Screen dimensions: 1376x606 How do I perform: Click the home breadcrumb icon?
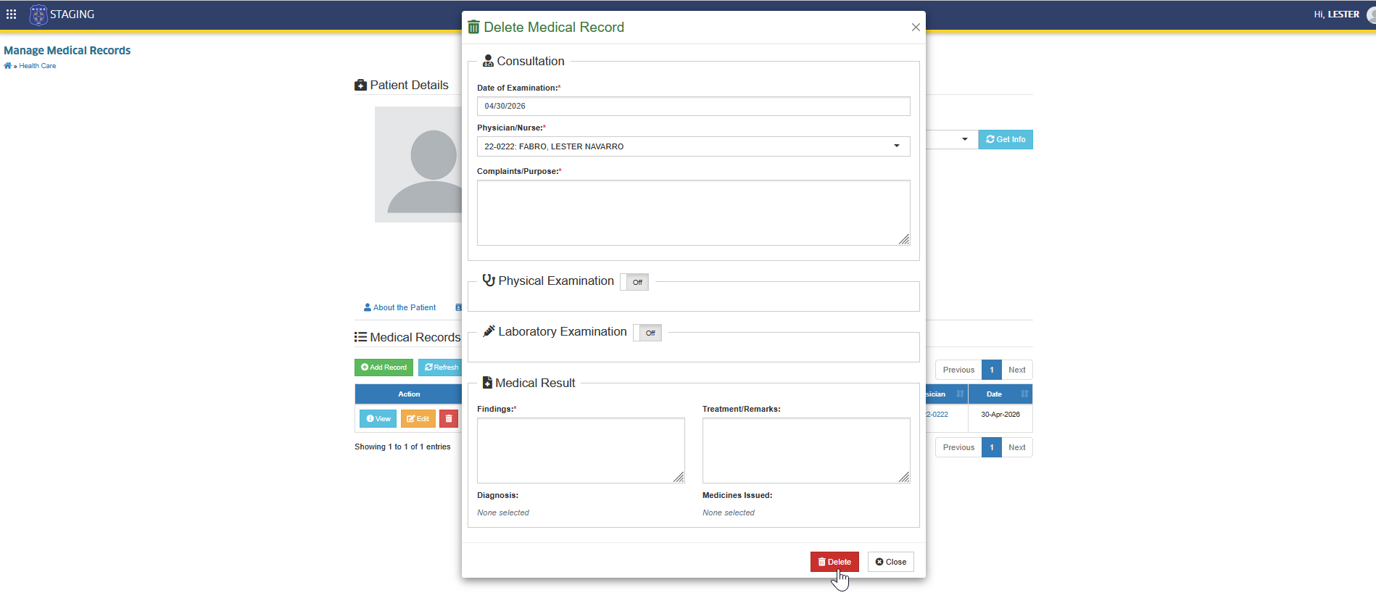point(7,66)
